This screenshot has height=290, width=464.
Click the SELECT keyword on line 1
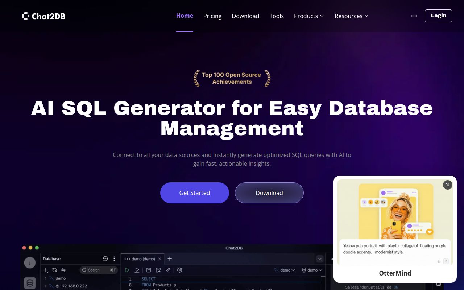pyautogui.click(x=148, y=279)
